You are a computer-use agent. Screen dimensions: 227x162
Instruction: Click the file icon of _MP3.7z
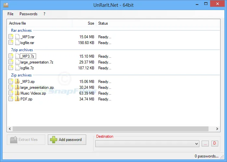[x=17, y=56]
